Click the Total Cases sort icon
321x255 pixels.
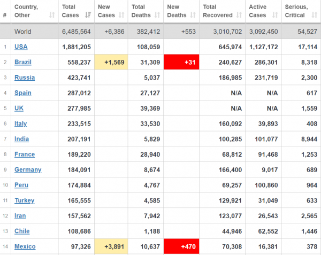pos(88,15)
